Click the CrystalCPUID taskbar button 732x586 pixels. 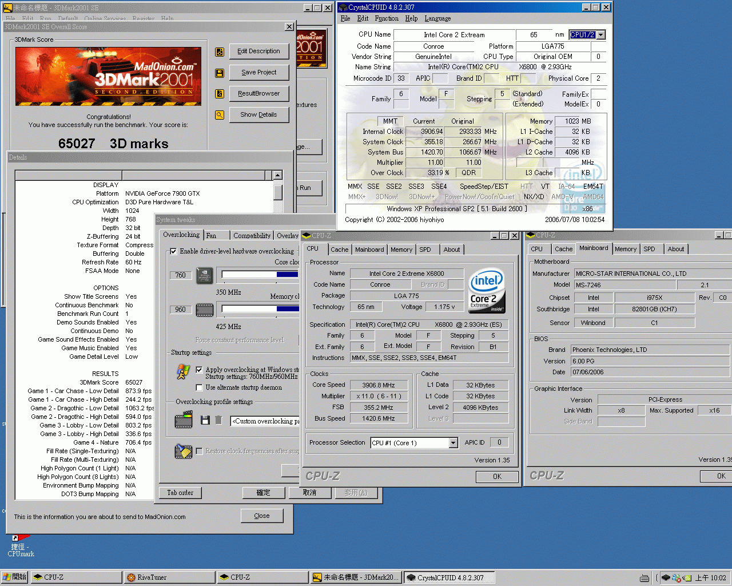click(449, 577)
